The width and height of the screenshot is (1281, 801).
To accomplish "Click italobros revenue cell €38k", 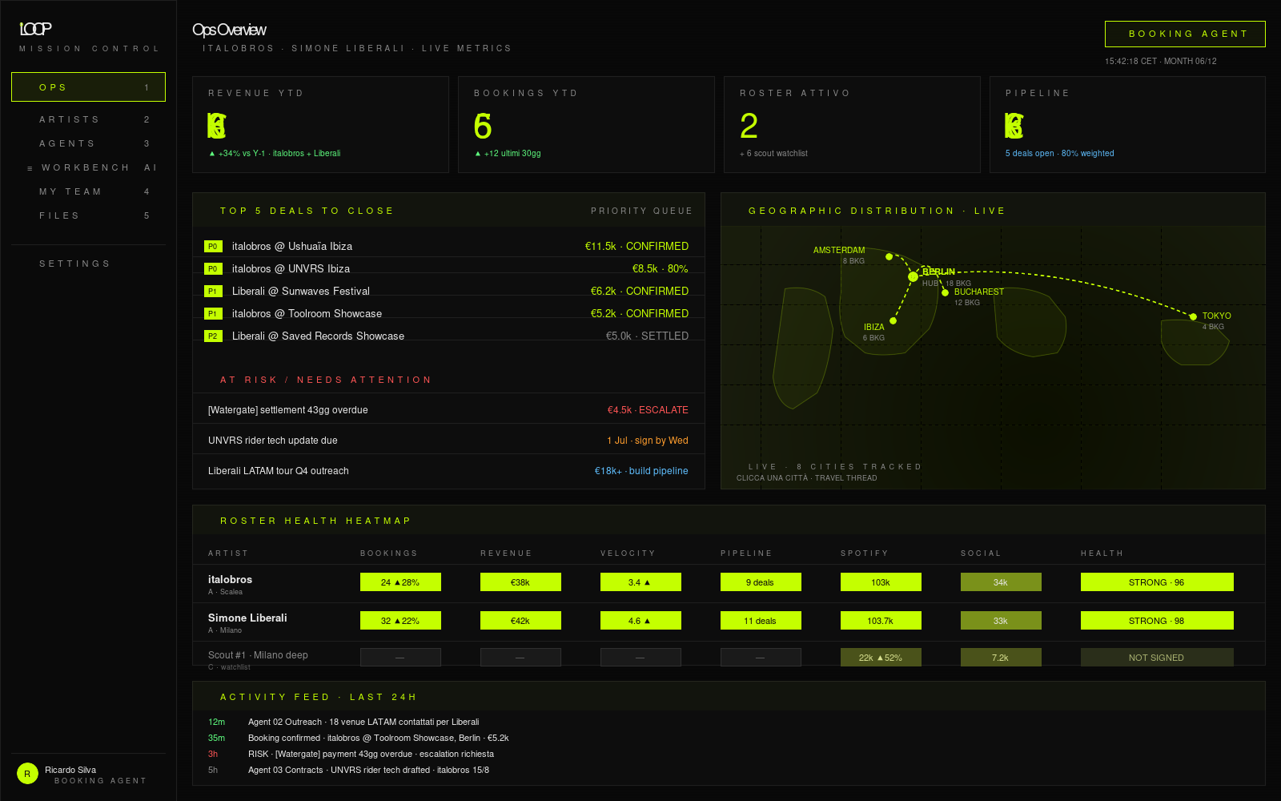I will (520, 582).
